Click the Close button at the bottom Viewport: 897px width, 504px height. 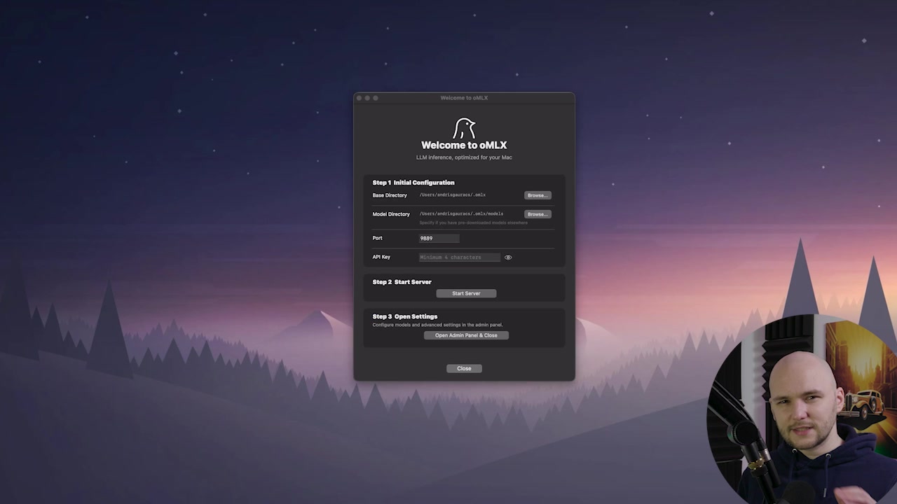pos(464,368)
